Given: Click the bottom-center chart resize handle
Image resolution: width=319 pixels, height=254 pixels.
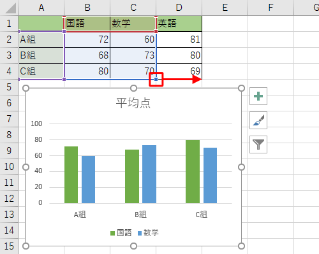Looking at the screenshot, I should click(x=133, y=246).
